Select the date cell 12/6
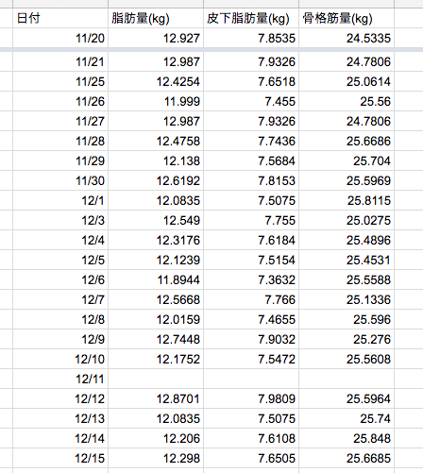This screenshot has height=473, width=423. coord(60,279)
